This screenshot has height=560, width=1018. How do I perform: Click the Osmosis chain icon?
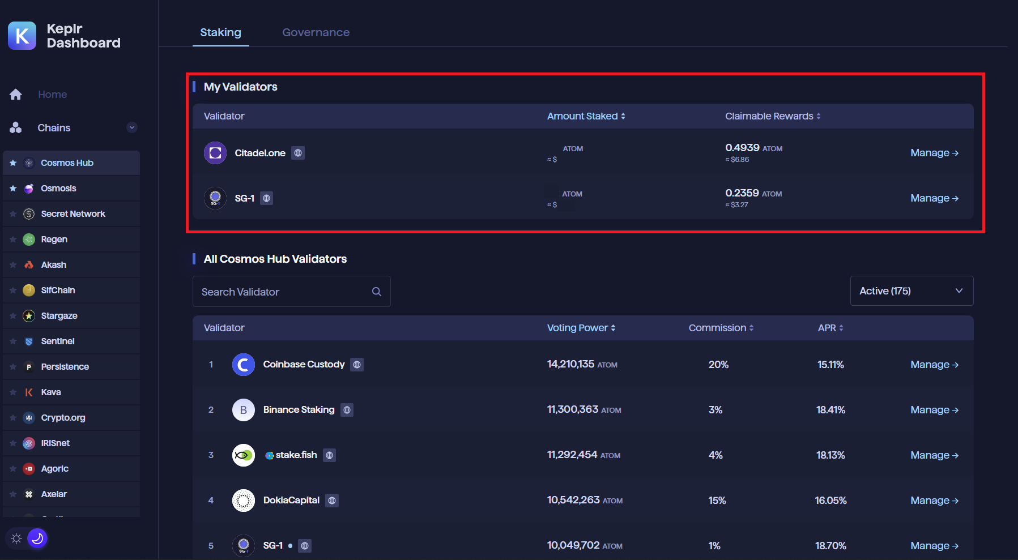click(29, 189)
